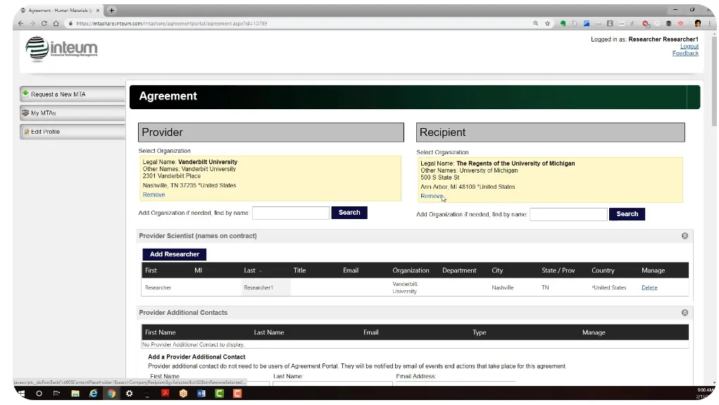Open the Evernote elephant extension
The width and height of the screenshot is (719, 405).
click(563, 23)
